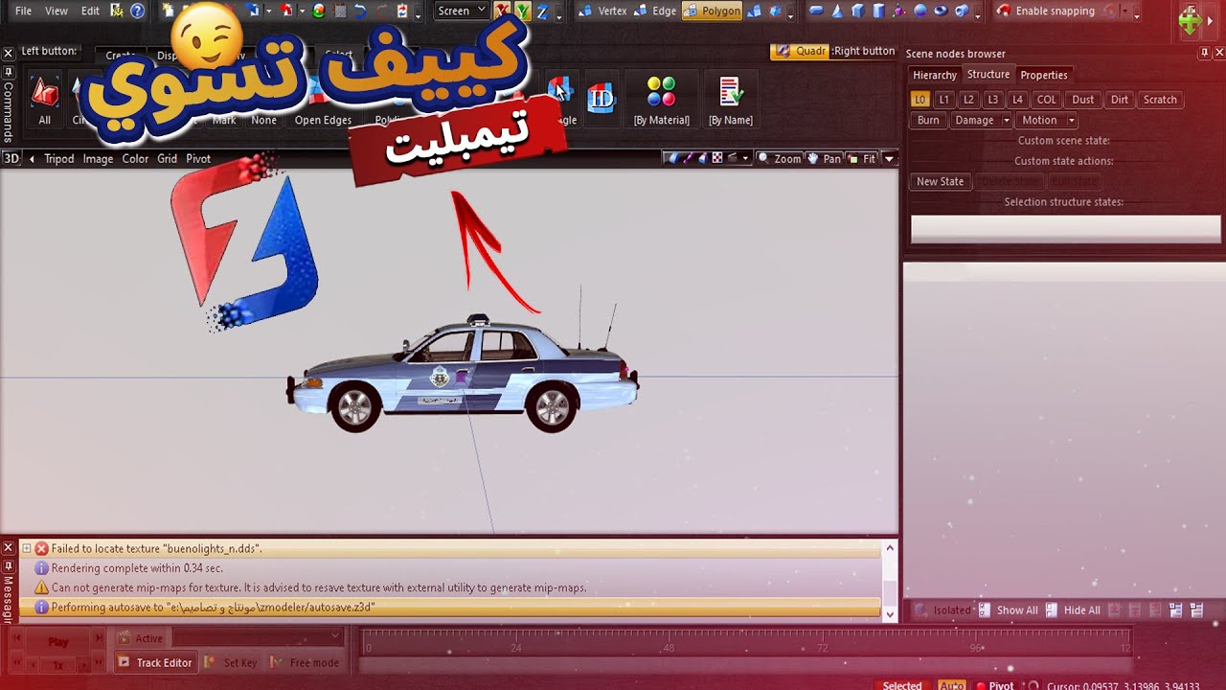Click the COL state button
Viewport: 1226px width, 690px height.
(1046, 100)
